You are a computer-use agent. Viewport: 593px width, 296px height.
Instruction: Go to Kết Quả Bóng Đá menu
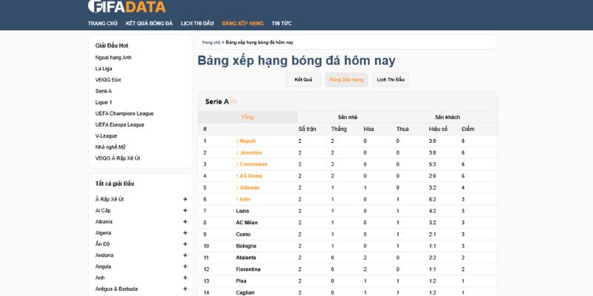coord(149,24)
